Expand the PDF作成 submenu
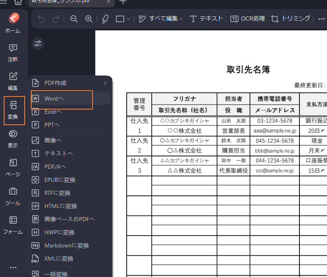 tap(71, 83)
